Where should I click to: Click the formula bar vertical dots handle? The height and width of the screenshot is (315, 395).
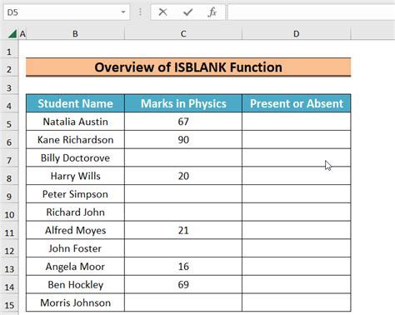point(140,12)
